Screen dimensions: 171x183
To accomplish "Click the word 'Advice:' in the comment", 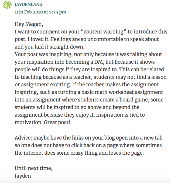I will (23, 138).
